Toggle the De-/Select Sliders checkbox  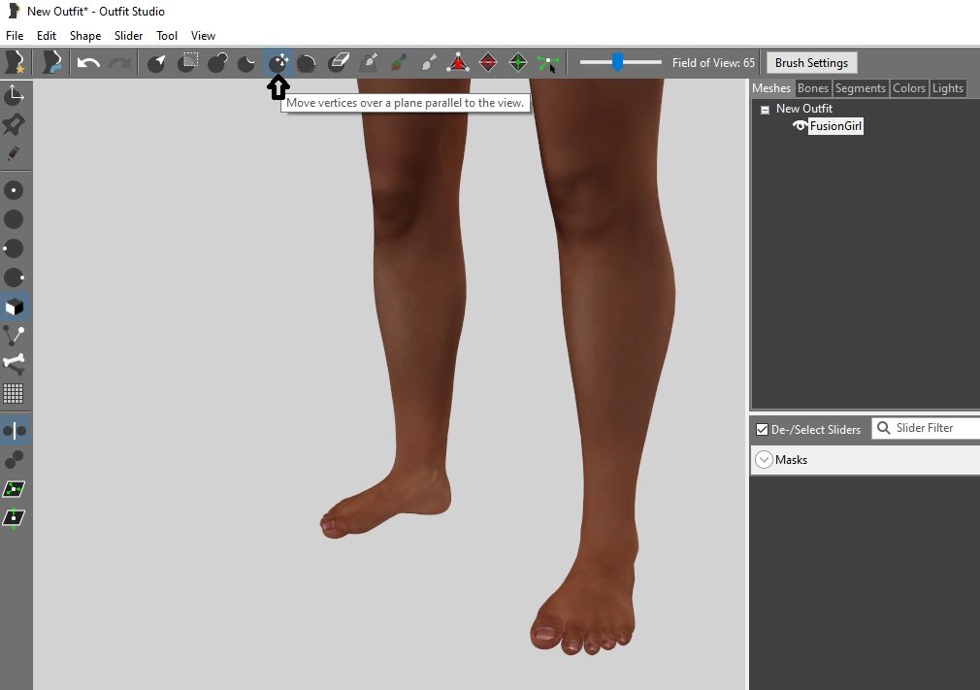coord(762,429)
